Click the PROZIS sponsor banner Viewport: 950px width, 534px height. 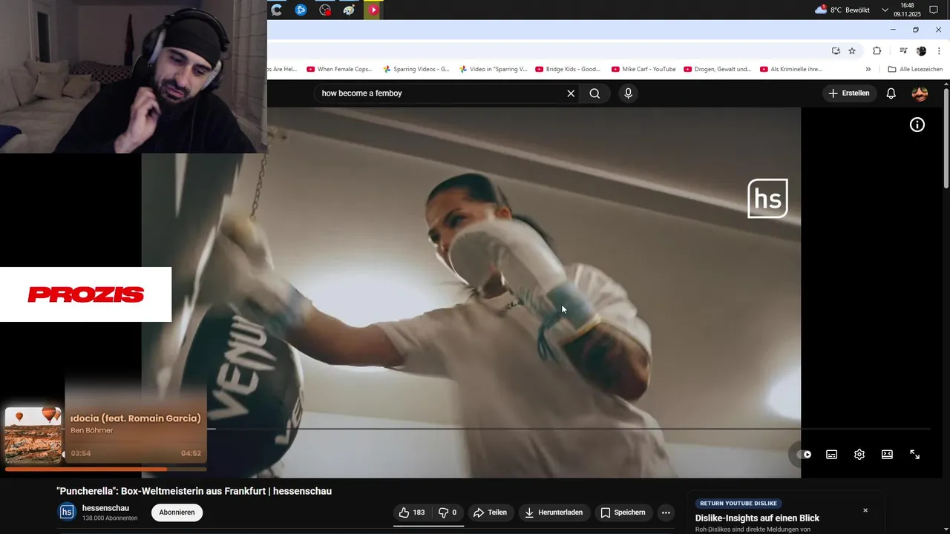coord(85,294)
